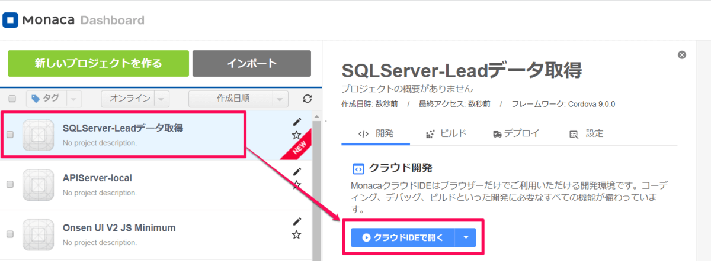711x261 pixels.
Task: Select the Onsen UI V2 JS Minimum name
Action: 119,227
